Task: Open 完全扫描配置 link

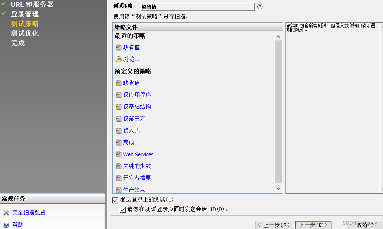Action: coord(29,213)
